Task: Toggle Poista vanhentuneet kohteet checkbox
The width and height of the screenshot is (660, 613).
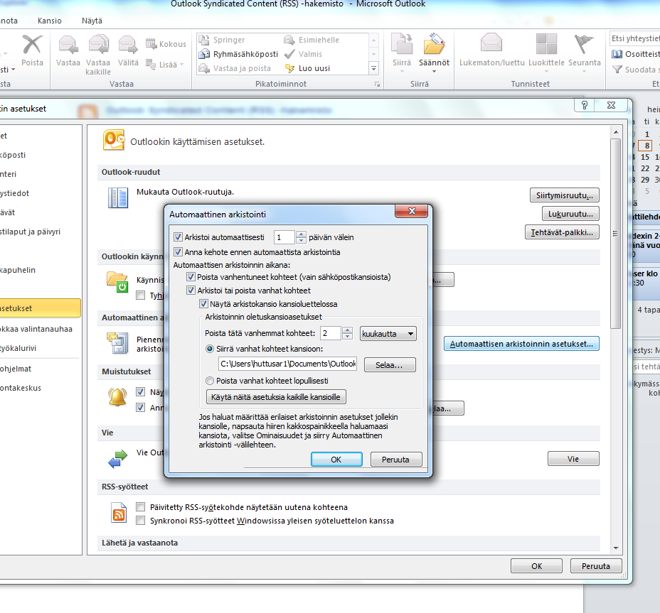Action: pos(191,277)
